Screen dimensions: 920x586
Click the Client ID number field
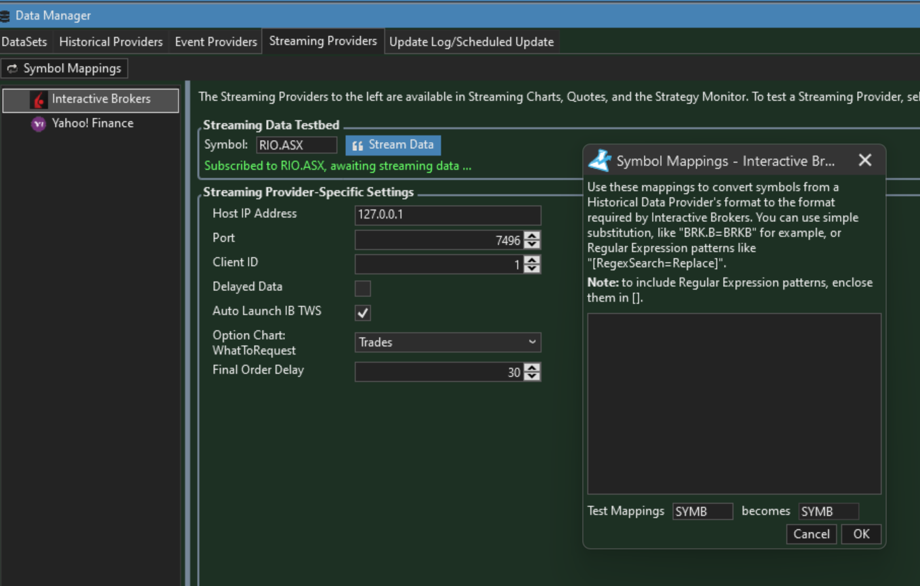tap(439, 265)
